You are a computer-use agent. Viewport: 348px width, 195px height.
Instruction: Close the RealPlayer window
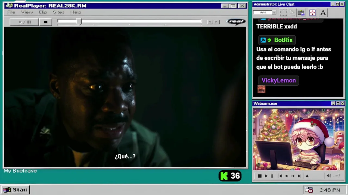coord(242,6)
